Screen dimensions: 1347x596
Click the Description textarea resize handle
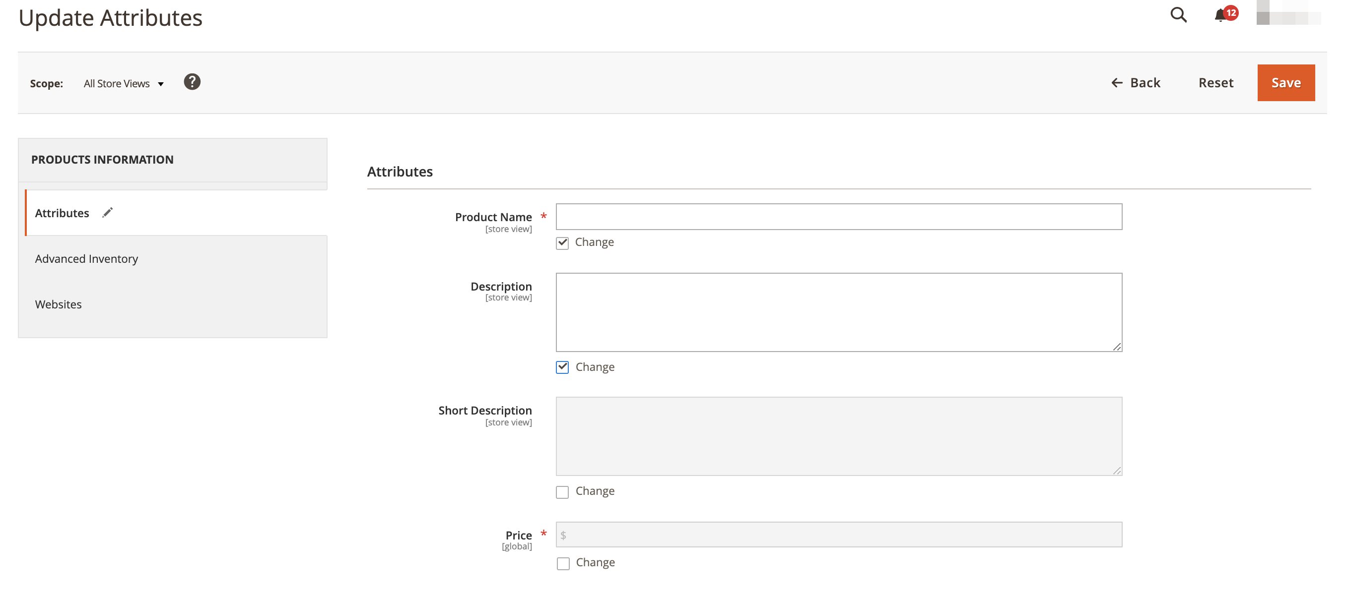tap(1116, 346)
